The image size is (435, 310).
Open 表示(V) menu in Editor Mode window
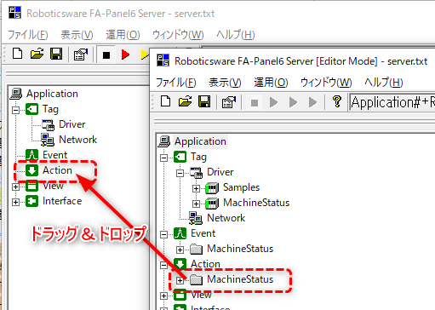(x=225, y=83)
